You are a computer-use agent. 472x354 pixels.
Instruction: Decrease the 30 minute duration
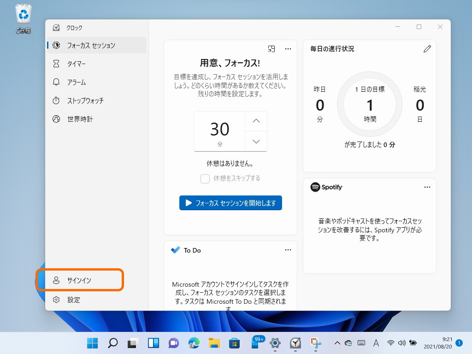coord(256,142)
